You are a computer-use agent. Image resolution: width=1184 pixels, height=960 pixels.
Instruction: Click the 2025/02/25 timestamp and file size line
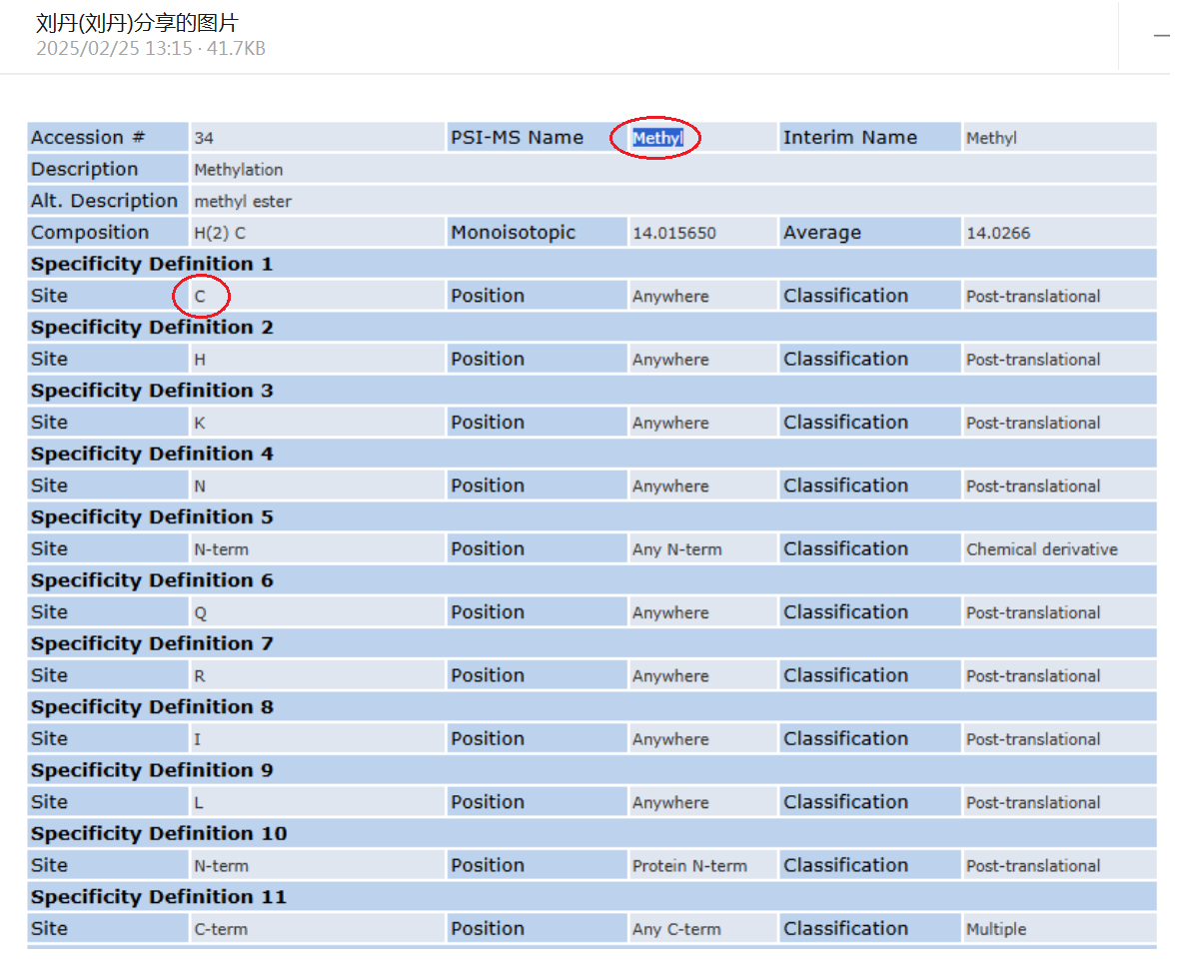[x=151, y=48]
